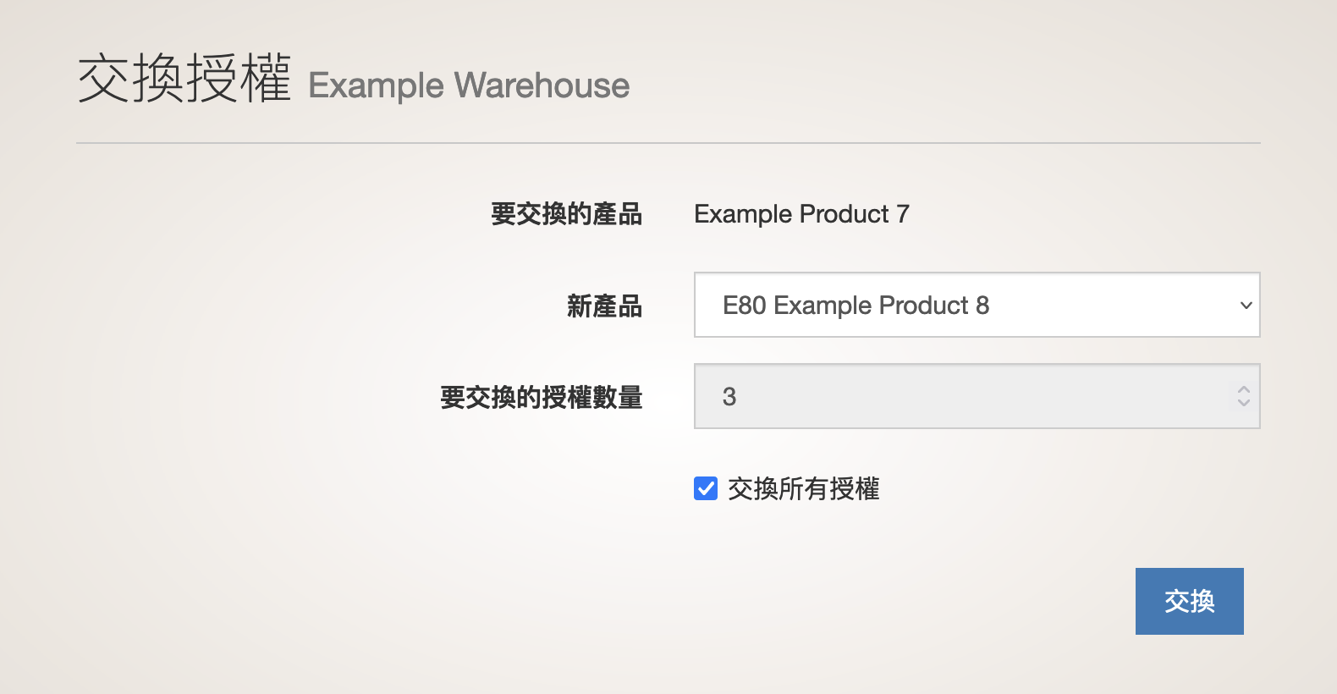The height and width of the screenshot is (694, 1337).
Task: Click the value 3 in the quantity field
Action: pos(729,396)
